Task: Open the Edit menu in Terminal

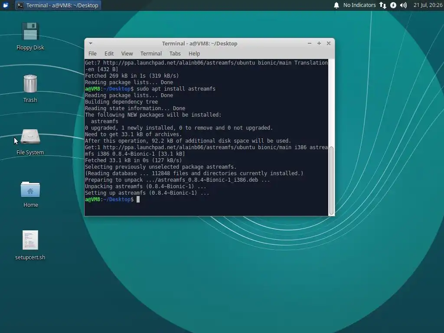Action: click(109, 53)
